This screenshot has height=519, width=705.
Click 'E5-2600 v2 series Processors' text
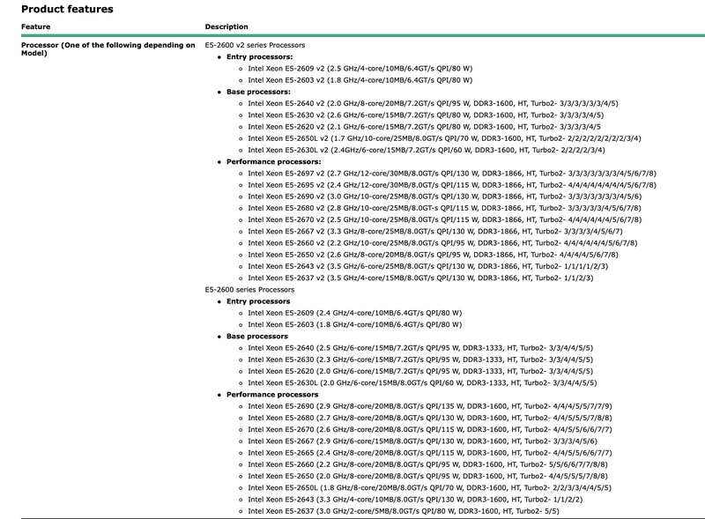coord(255,45)
